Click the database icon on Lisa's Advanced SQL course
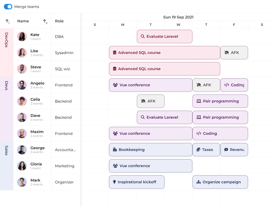Viewport: 276px width, 207px height. point(115,53)
